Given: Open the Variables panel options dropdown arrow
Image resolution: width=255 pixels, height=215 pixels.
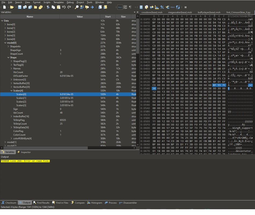Looking at the screenshot, I should tap(134, 12).
